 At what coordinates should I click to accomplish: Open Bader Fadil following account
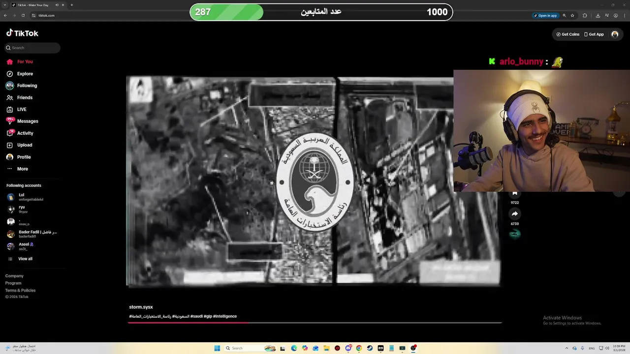pos(32,234)
